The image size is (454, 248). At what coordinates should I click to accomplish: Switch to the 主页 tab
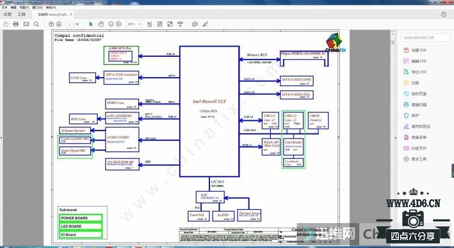click(x=7, y=14)
